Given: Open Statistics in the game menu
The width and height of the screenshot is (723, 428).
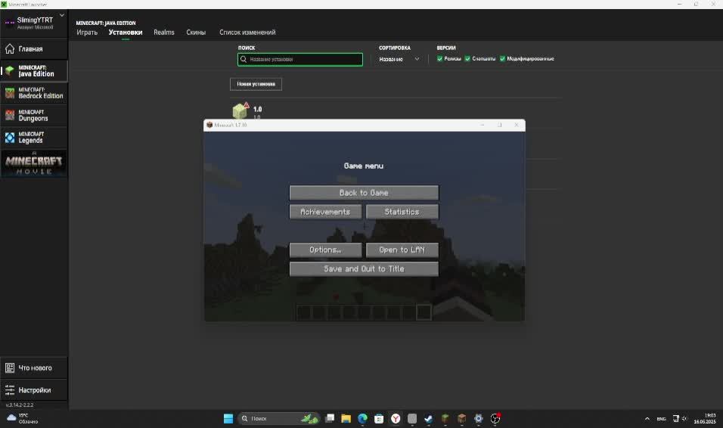Looking at the screenshot, I should tap(402, 212).
